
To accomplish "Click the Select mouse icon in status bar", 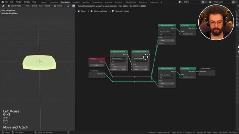I will (3, 133).
